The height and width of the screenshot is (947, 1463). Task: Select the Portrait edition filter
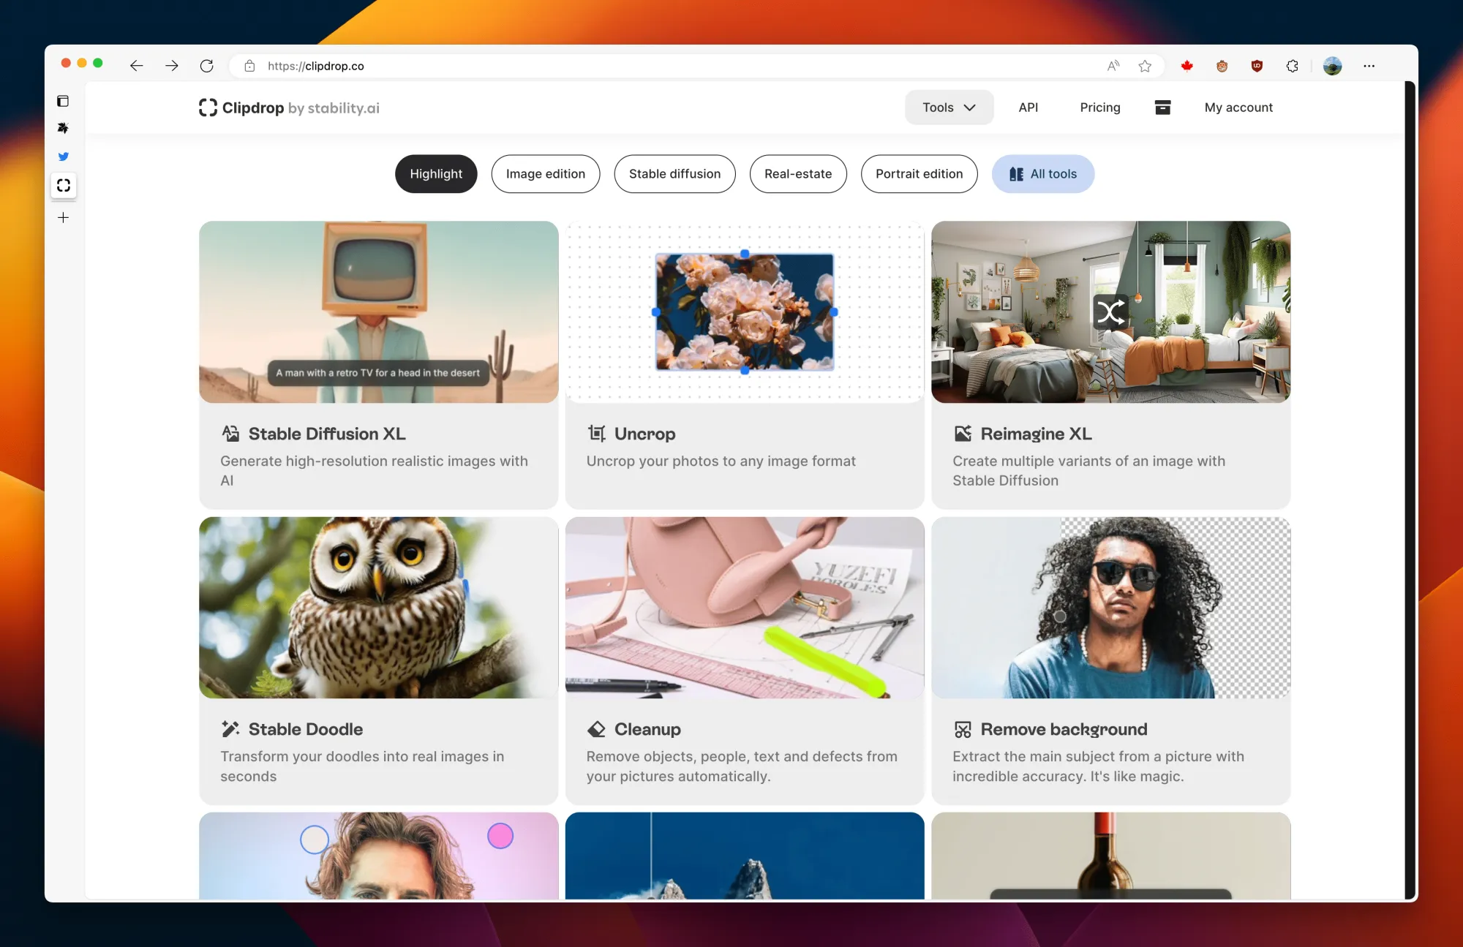coord(919,174)
